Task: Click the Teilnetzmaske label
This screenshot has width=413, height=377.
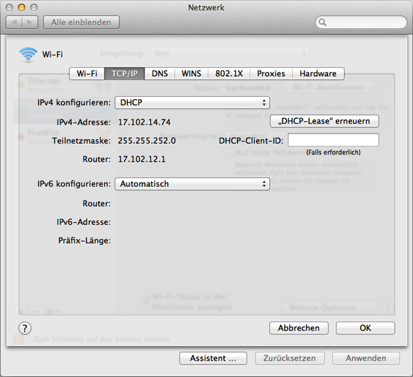Action: coord(81,140)
